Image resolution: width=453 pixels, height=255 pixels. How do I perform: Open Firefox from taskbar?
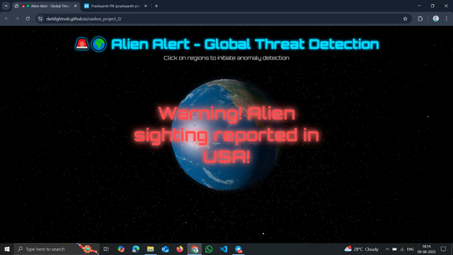(180, 249)
